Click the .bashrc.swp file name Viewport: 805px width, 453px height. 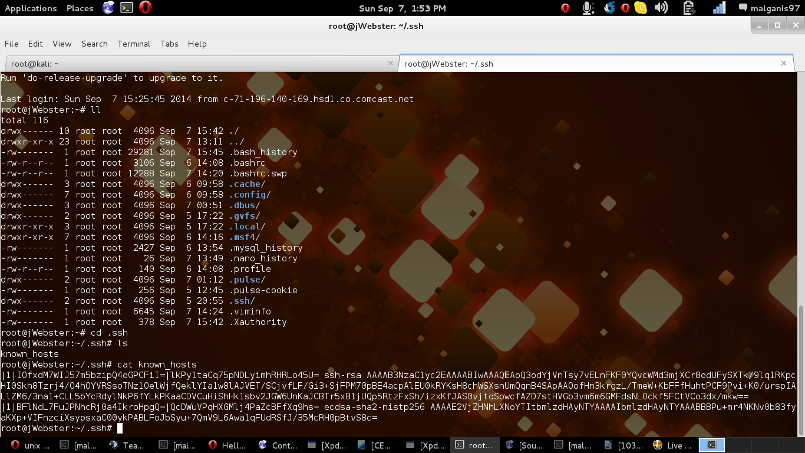click(x=258, y=173)
